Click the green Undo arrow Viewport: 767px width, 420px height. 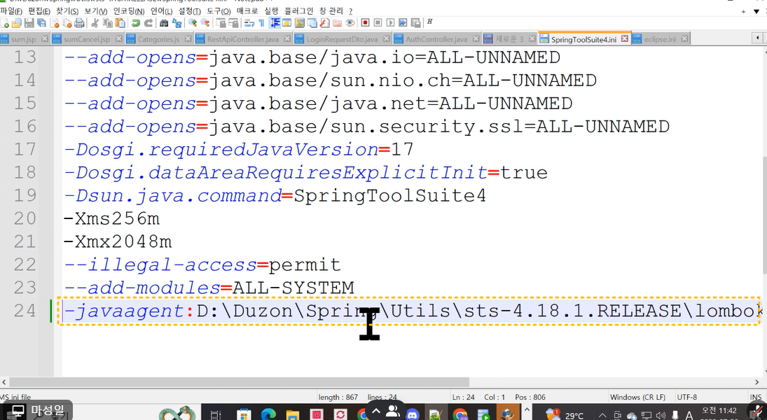(136, 23)
